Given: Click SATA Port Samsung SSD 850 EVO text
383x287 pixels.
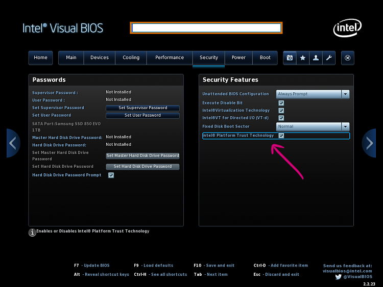Looking at the screenshot, I should [x=66, y=127].
